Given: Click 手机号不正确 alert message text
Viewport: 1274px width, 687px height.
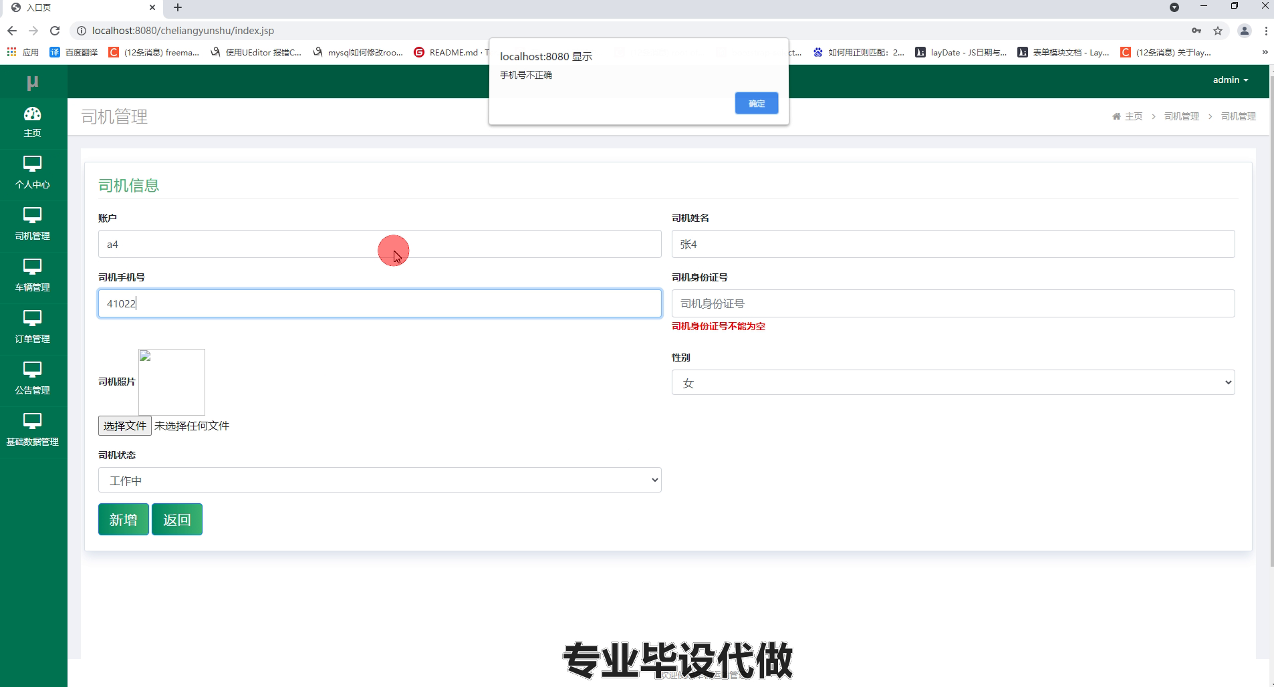Looking at the screenshot, I should [526, 75].
